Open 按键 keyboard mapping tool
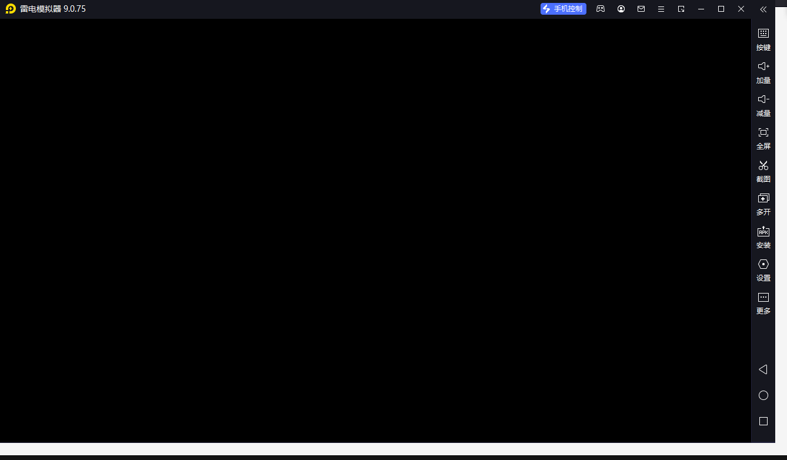The height and width of the screenshot is (460, 787). coord(763,39)
